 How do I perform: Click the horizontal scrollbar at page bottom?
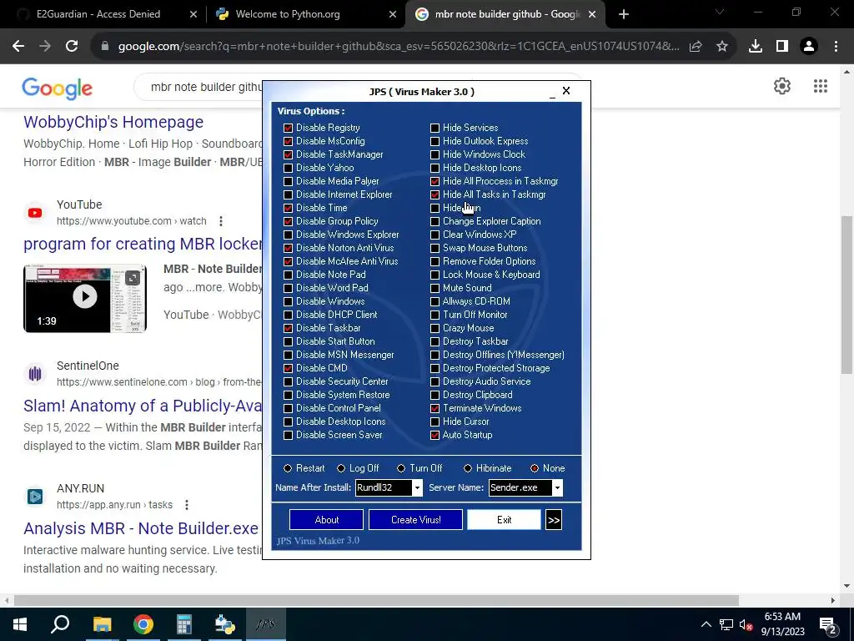click(x=376, y=601)
